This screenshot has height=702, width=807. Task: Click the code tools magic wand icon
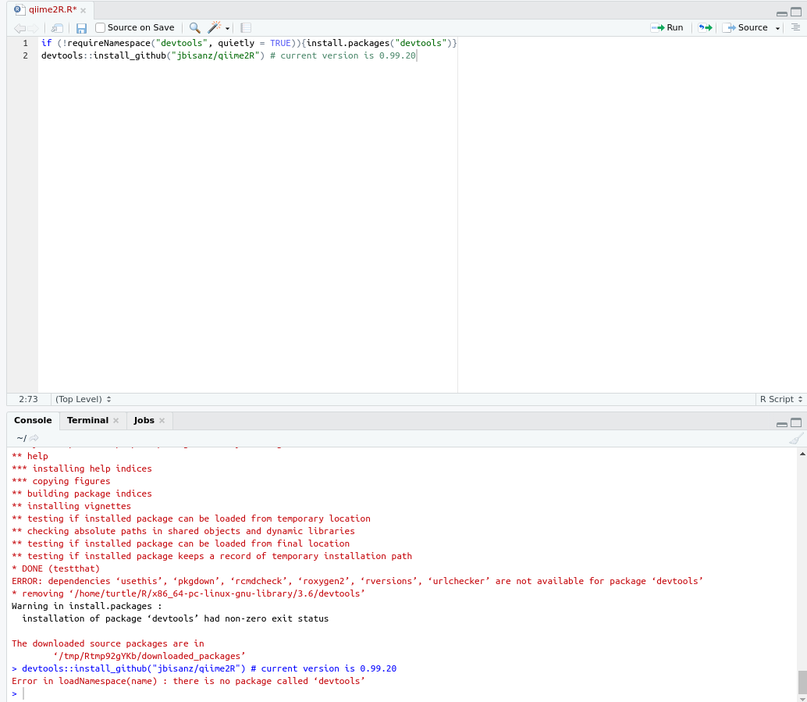215,28
